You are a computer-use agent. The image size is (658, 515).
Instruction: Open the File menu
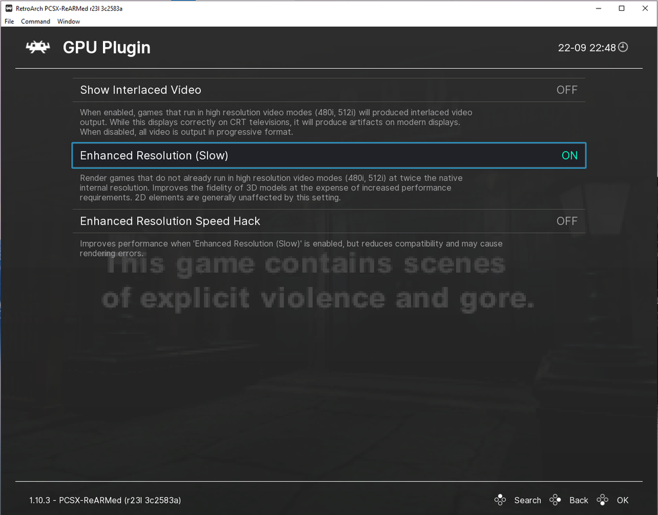pos(9,21)
